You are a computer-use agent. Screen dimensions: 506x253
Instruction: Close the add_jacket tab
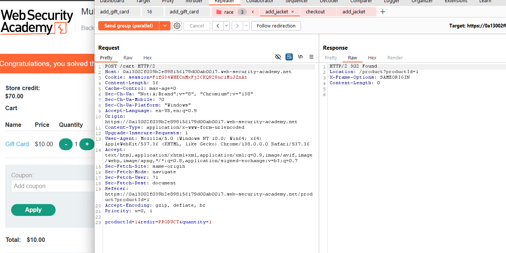pyautogui.click(x=292, y=12)
